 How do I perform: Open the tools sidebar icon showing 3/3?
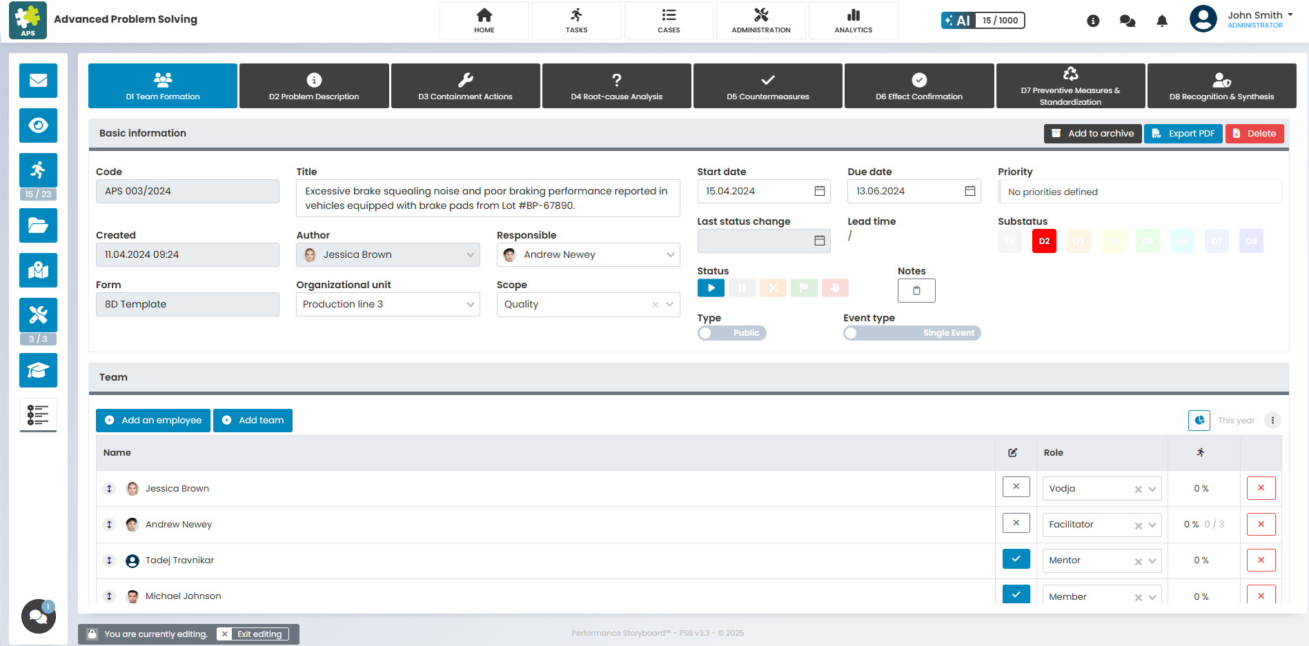pyautogui.click(x=38, y=315)
